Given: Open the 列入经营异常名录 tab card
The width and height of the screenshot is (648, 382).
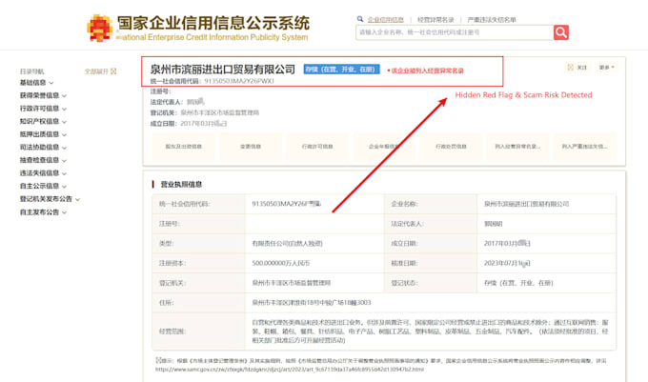Looking at the screenshot, I should (517, 146).
